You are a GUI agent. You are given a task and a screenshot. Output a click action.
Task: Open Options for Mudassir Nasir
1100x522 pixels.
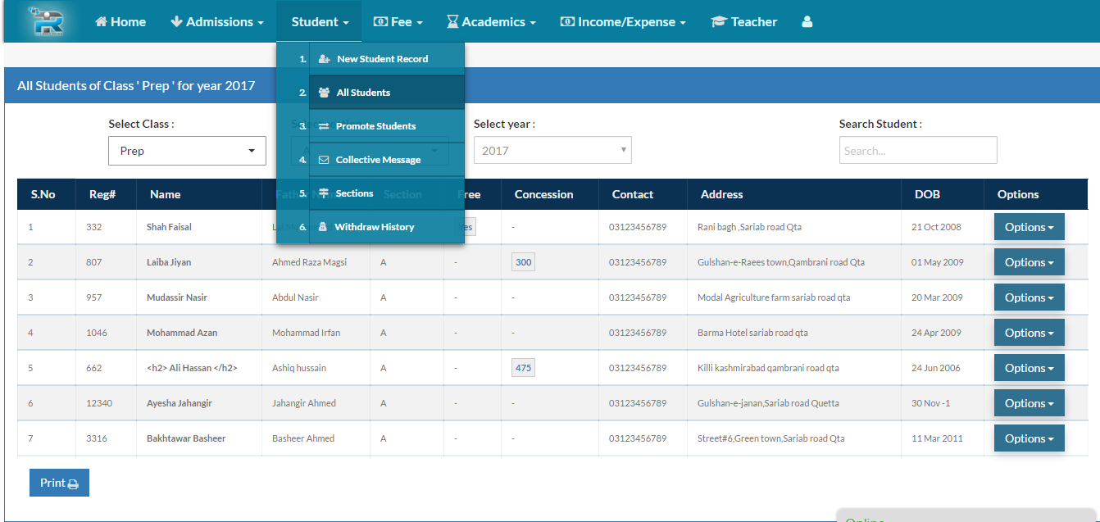(1030, 297)
